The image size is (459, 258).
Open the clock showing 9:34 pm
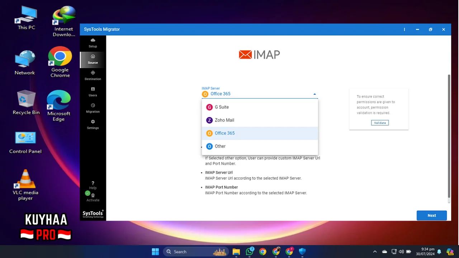pos(425,252)
